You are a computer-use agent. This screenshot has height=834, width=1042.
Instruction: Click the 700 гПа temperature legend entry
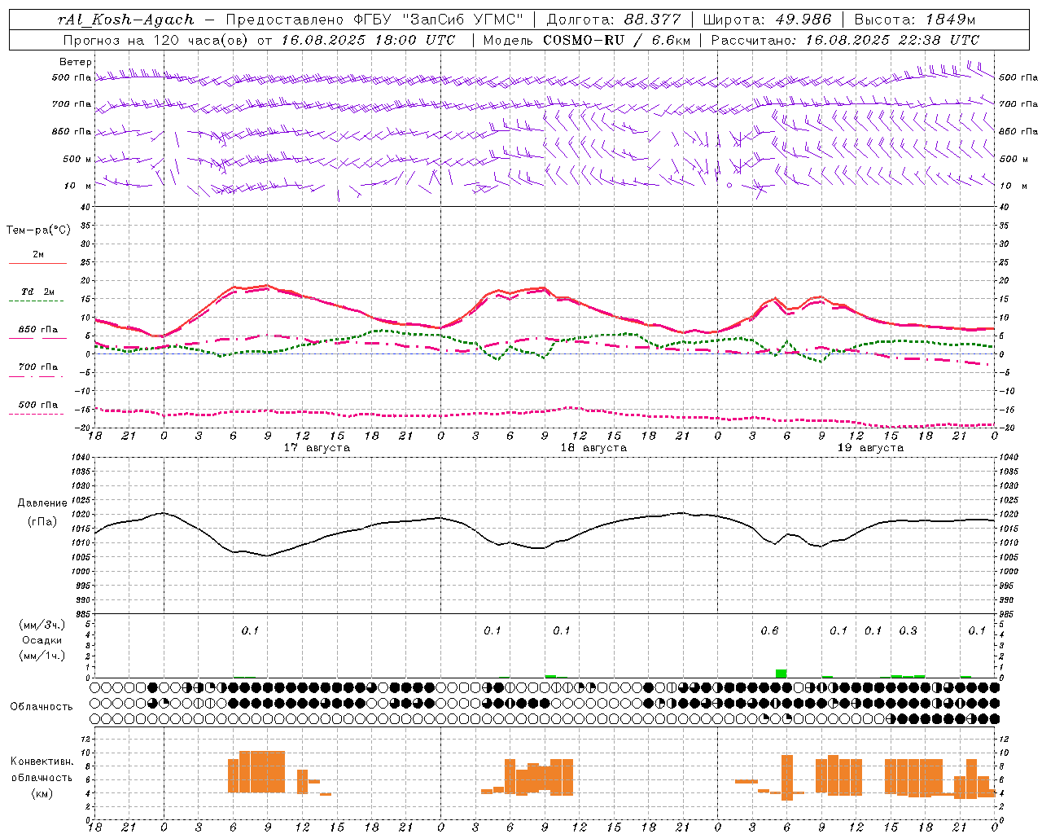38,367
